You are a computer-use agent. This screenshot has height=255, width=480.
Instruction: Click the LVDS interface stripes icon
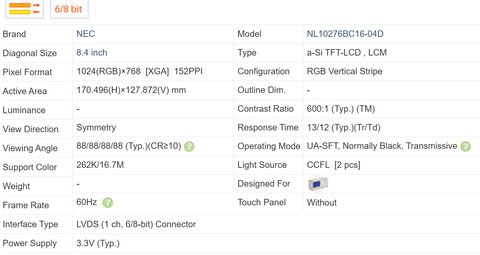coord(25,8)
